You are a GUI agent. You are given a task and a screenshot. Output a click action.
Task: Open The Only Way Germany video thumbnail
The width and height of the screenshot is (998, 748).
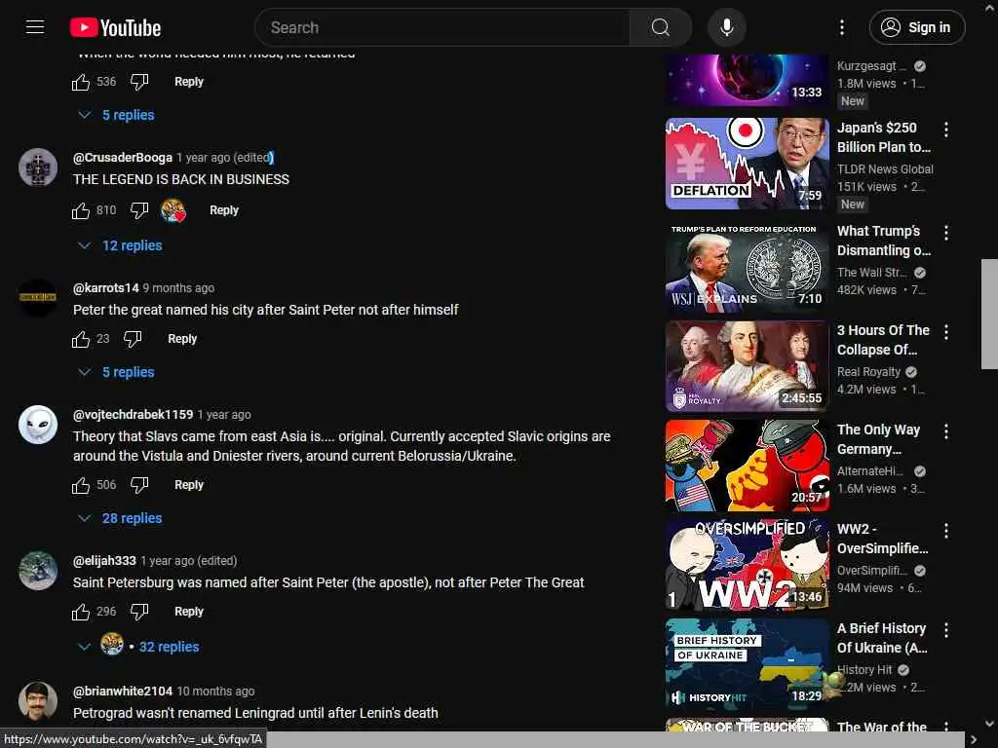(748, 466)
